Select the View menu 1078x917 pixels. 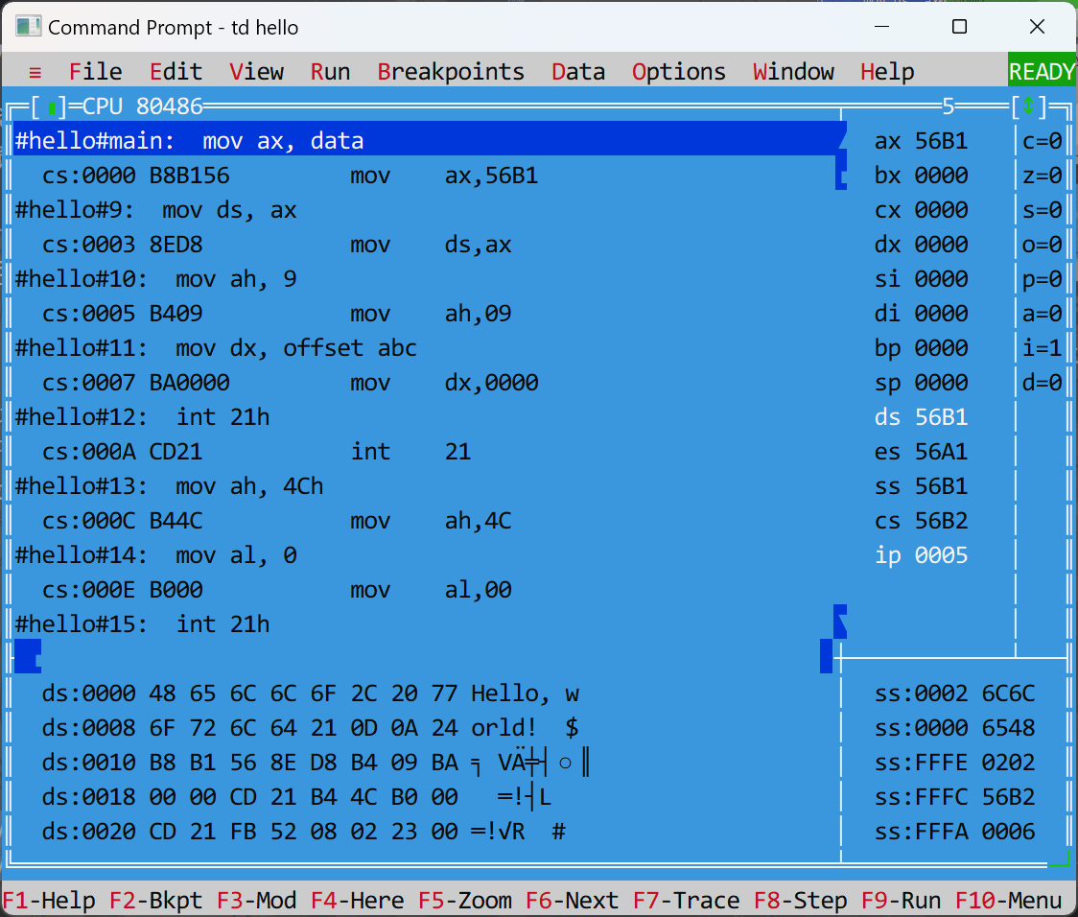point(256,72)
